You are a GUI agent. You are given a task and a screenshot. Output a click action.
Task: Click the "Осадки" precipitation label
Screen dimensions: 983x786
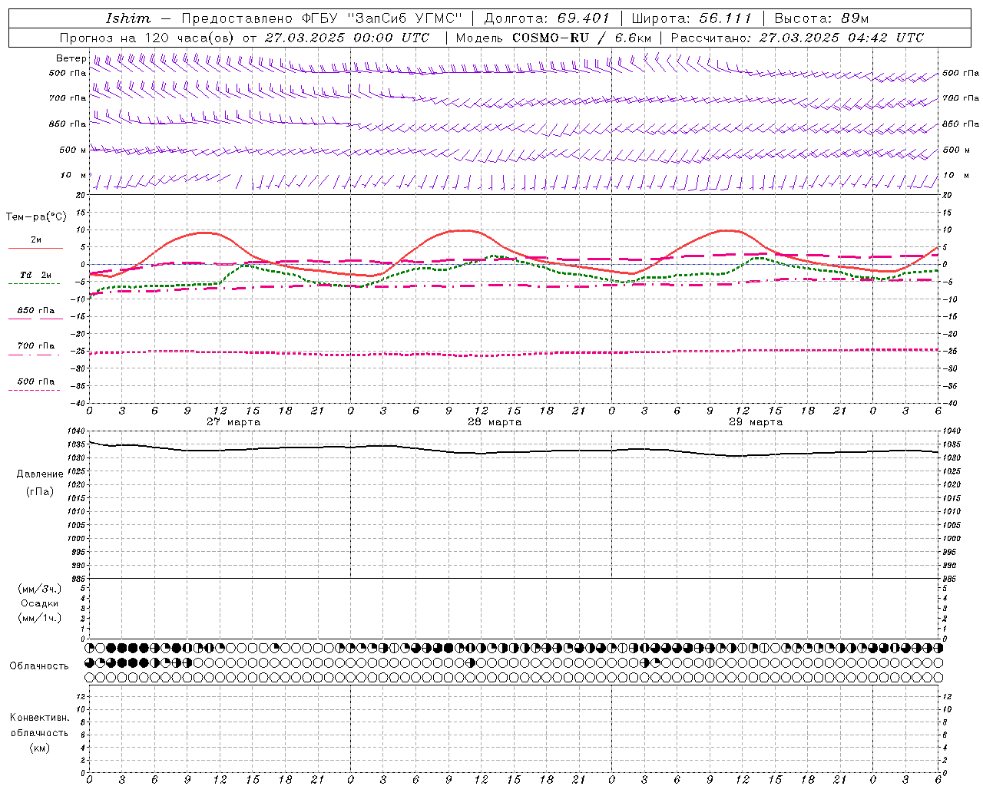(40, 603)
